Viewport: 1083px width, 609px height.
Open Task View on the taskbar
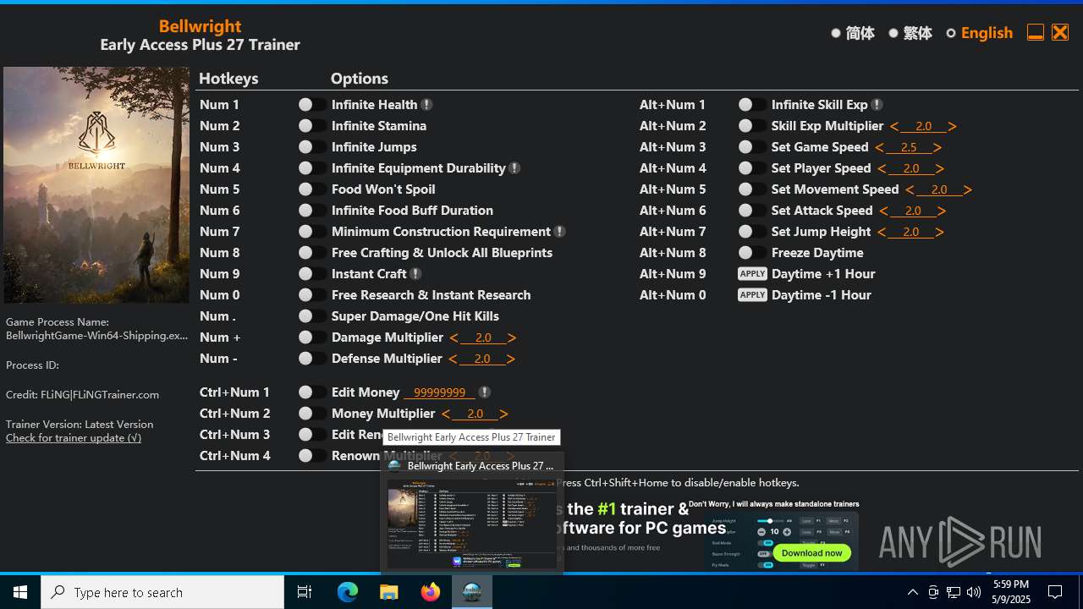click(305, 592)
